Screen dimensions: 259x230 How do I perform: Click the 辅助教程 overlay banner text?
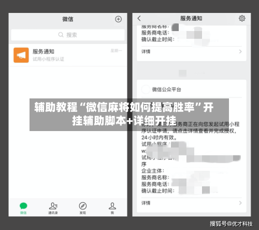point(124,114)
